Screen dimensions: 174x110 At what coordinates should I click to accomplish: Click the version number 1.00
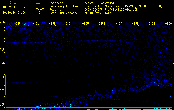[38, 2]
